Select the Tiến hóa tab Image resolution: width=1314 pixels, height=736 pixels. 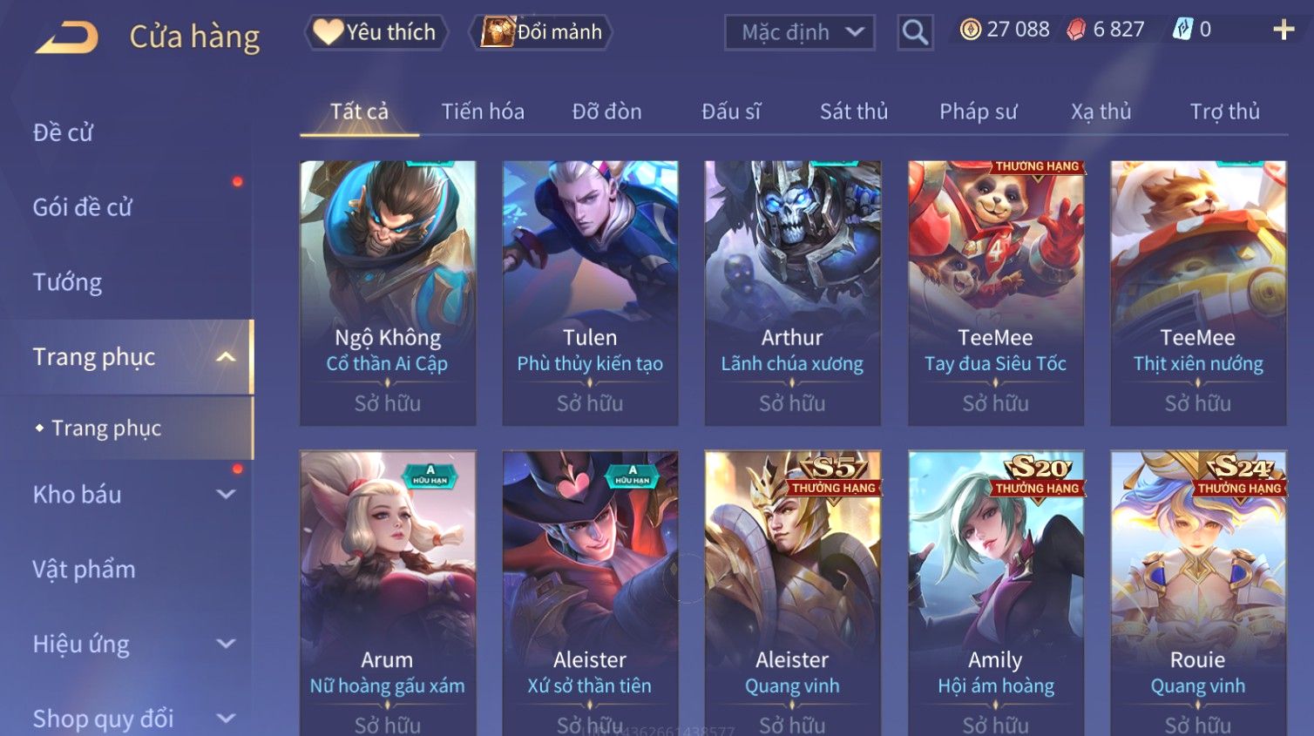tap(483, 111)
